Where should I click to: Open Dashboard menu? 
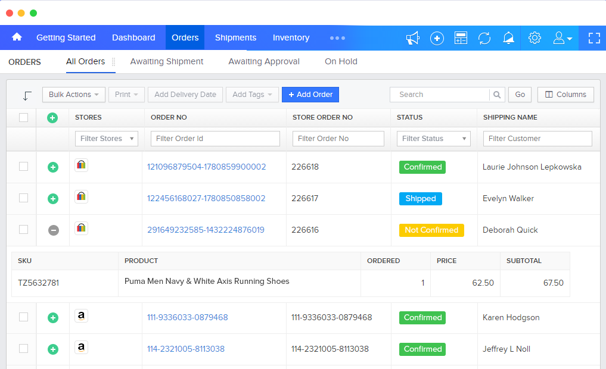[x=133, y=38]
